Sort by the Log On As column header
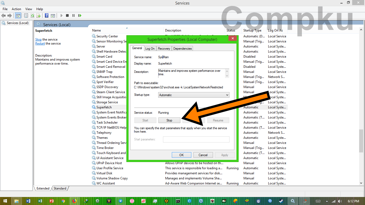This screenshot has width=365, height=205. click(x=277, y=30)
